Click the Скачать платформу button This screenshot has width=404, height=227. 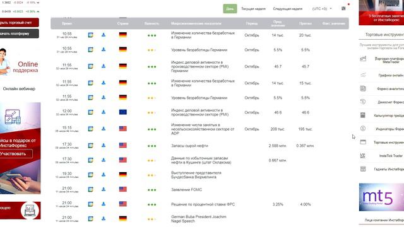click(x=19, y=33)
